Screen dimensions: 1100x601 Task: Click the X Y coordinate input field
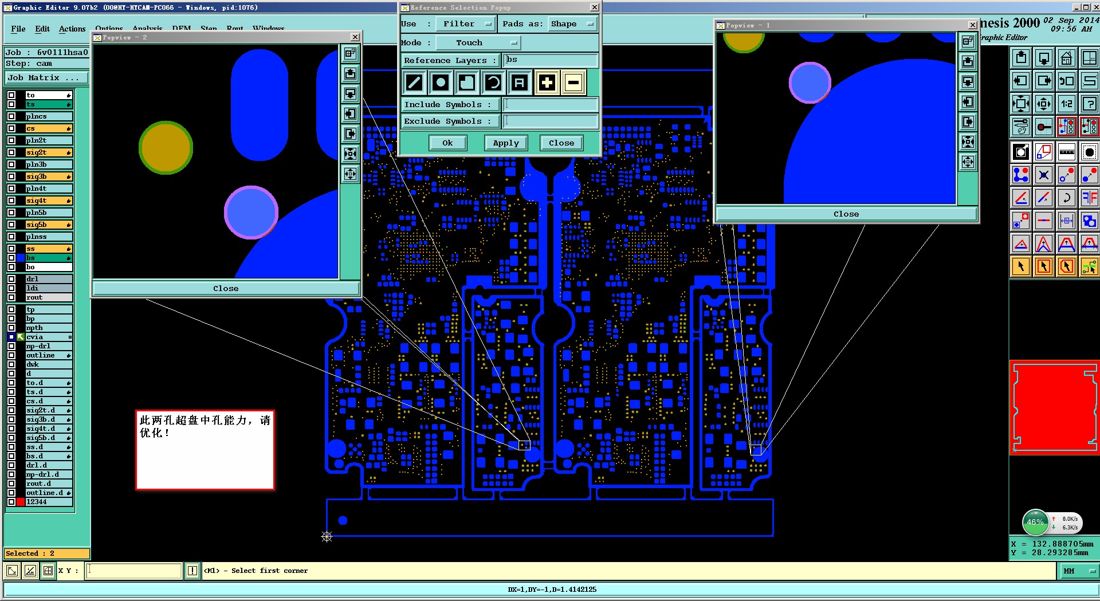tap(134, 571)
